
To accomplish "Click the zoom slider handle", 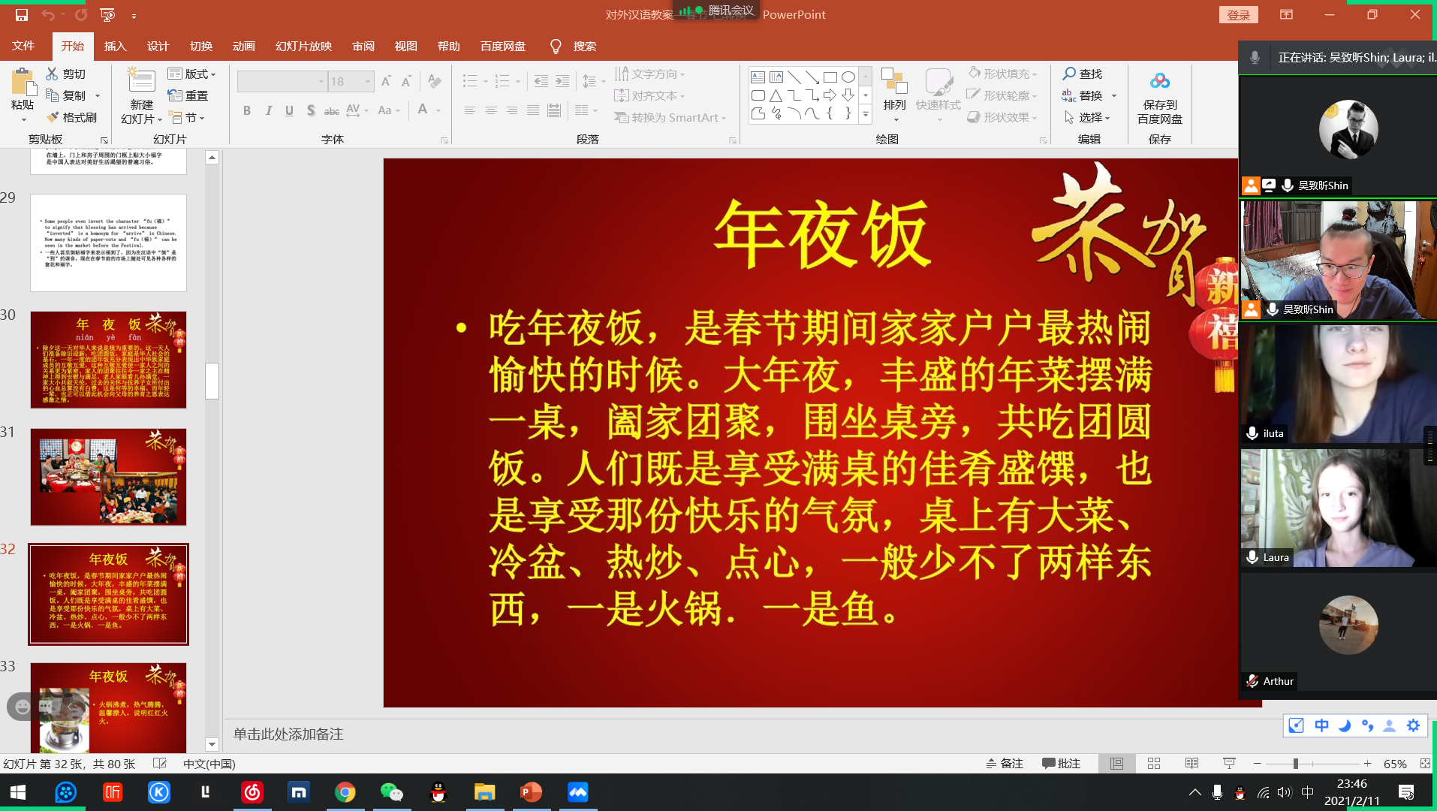I will click(1295, 764).
